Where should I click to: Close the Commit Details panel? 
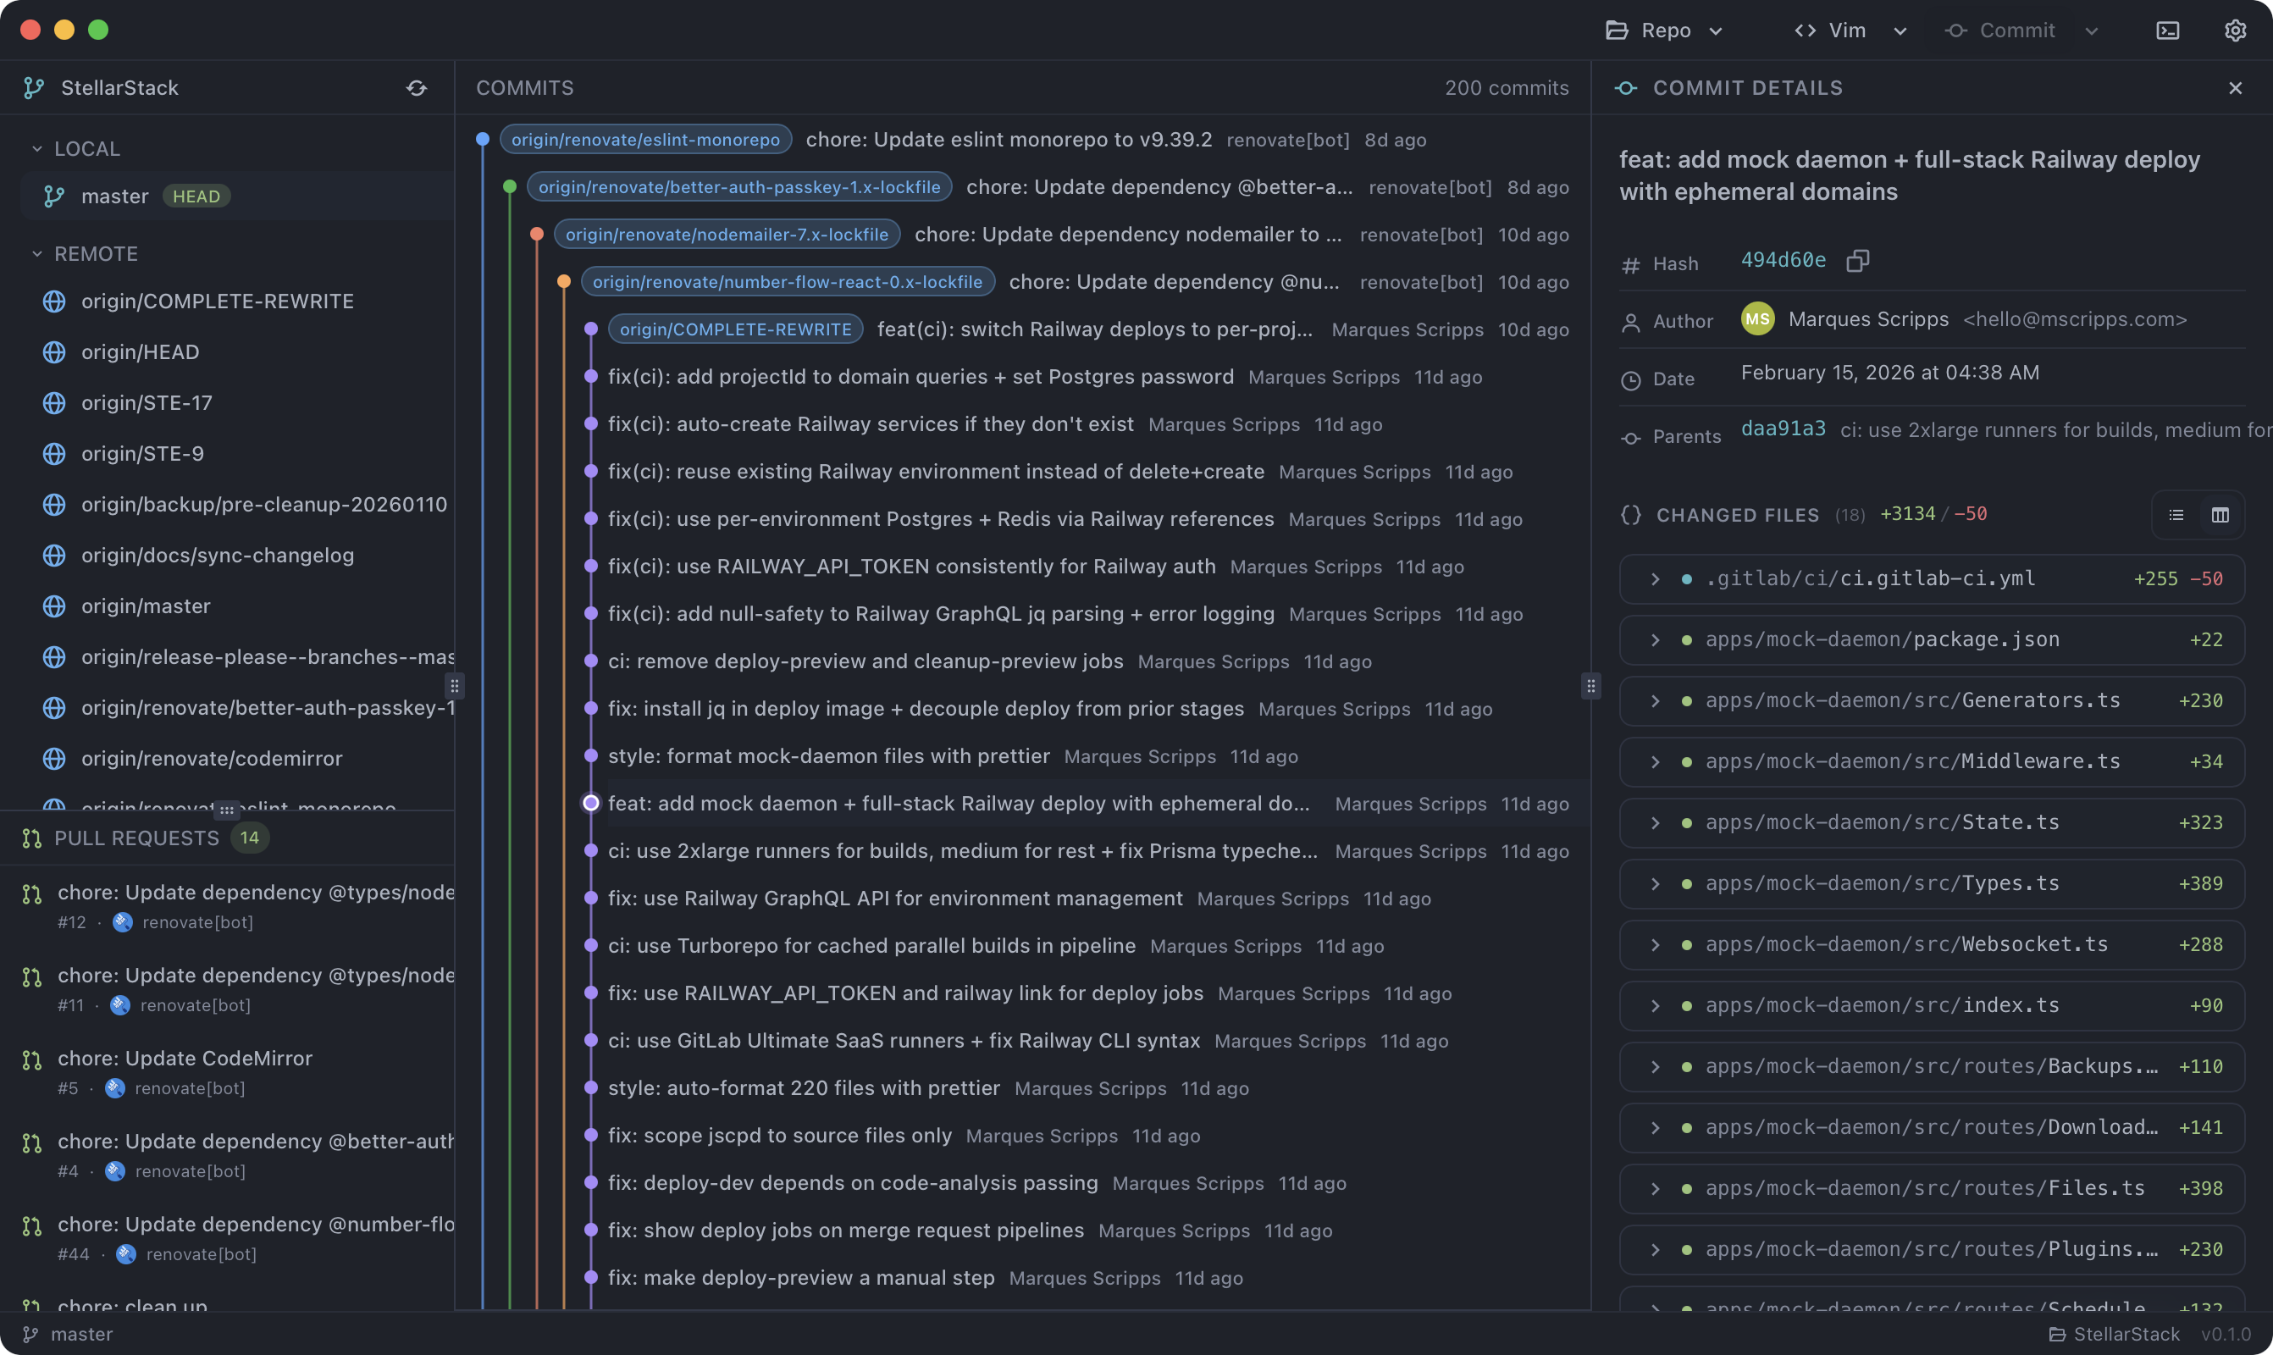click(2235, 88)
